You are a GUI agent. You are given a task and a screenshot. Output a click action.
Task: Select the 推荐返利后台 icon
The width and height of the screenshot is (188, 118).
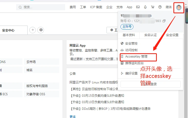[x=122, y=63]
